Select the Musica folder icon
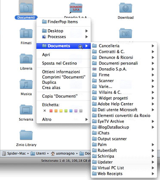 [x=26, y=84]
